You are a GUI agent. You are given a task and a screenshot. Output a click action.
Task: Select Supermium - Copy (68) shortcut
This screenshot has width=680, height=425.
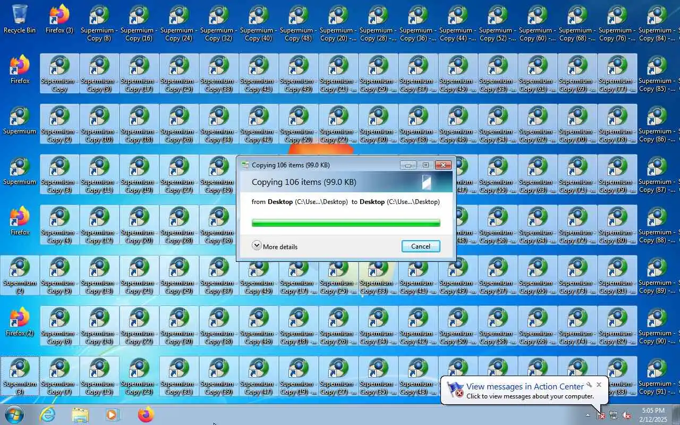(577, 23)
